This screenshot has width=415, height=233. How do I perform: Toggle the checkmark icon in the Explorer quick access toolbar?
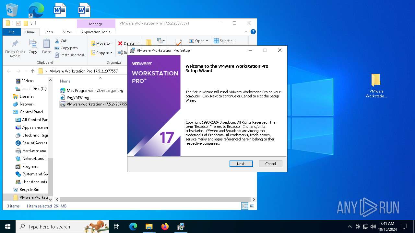(18, 23)
